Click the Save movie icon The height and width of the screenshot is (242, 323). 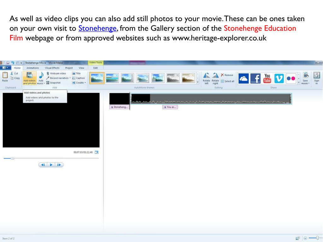click(306, 76)
